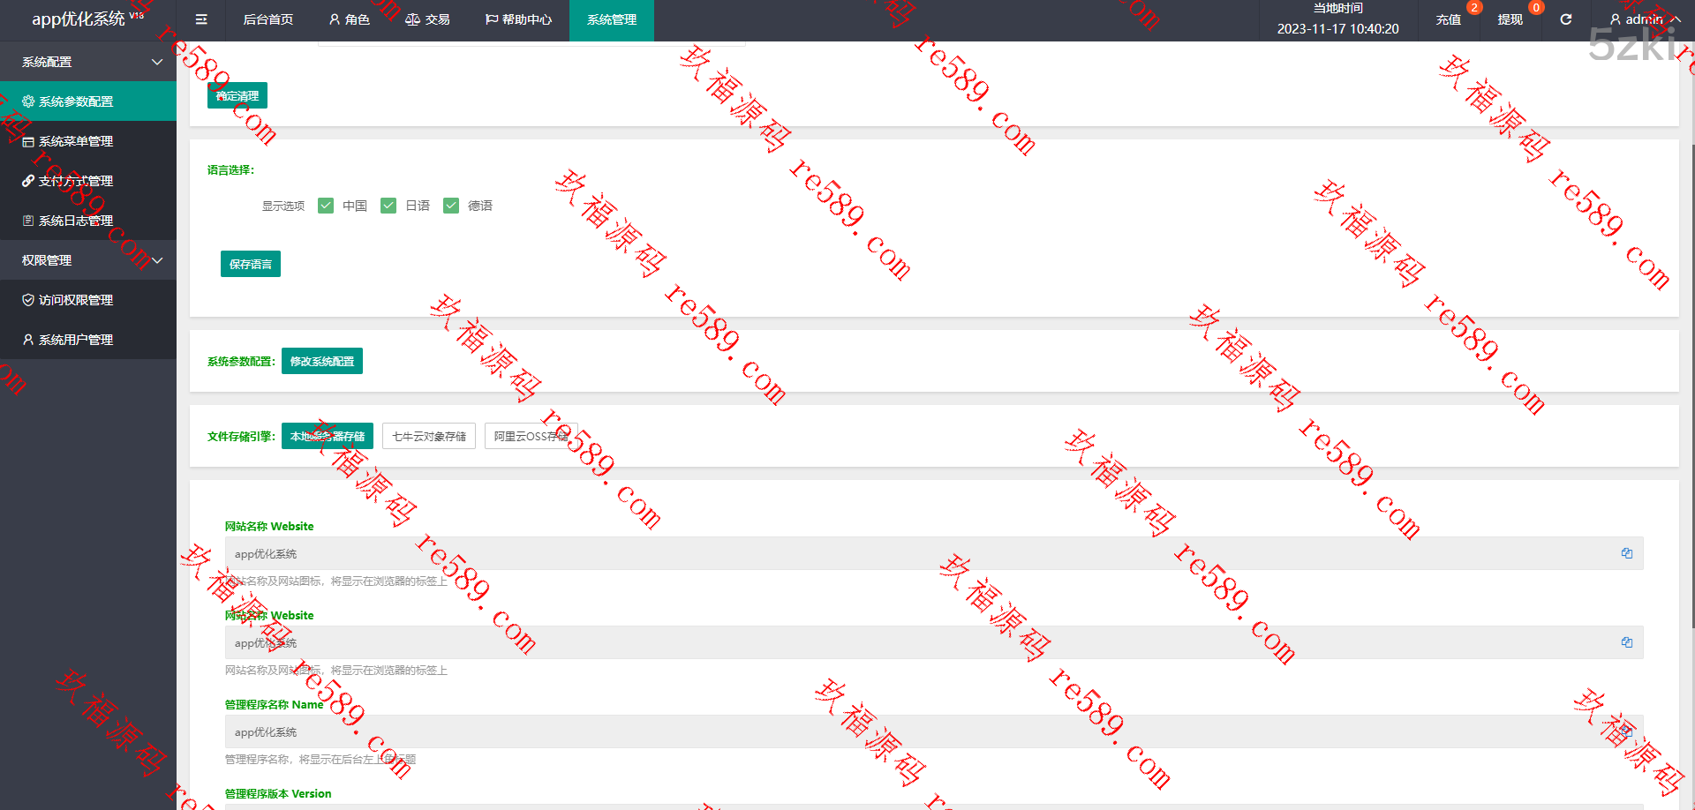Click copy icon in second 网站名称 field
This screenshot has width=1695, height=810.
click(x=1626, y=642)
